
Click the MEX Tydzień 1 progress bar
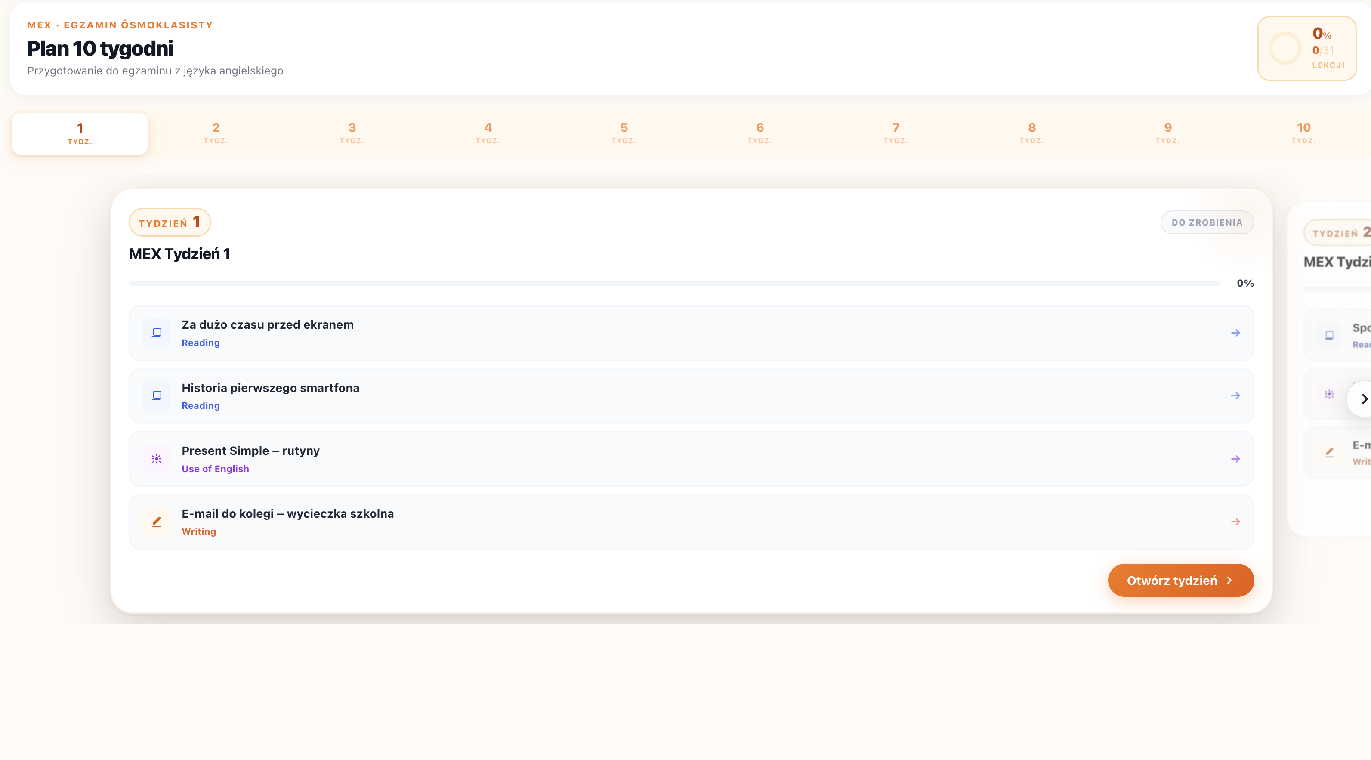click(x=674, y=283)
